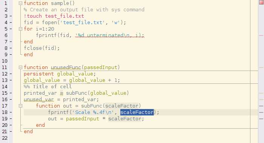Collapse the unusedFunc function fold marker
This screenshot has width=264, height=143.
point(20,68)
